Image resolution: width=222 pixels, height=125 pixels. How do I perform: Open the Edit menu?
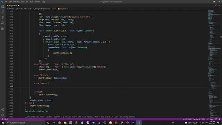(10, 2)
